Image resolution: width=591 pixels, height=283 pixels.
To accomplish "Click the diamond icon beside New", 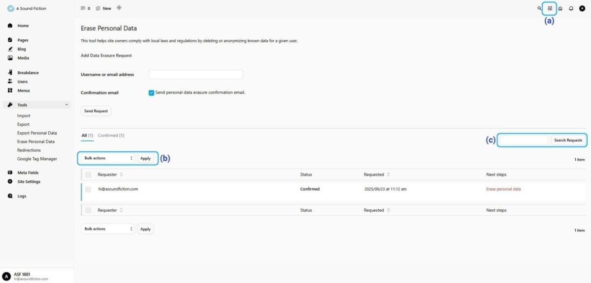I will click(119, 8).
